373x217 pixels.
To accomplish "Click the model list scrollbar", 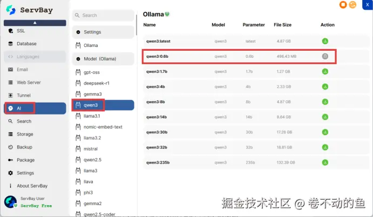I will (x=137, y=25).
